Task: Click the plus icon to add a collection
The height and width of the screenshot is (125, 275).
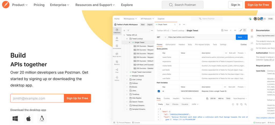Action: point(124,31)
